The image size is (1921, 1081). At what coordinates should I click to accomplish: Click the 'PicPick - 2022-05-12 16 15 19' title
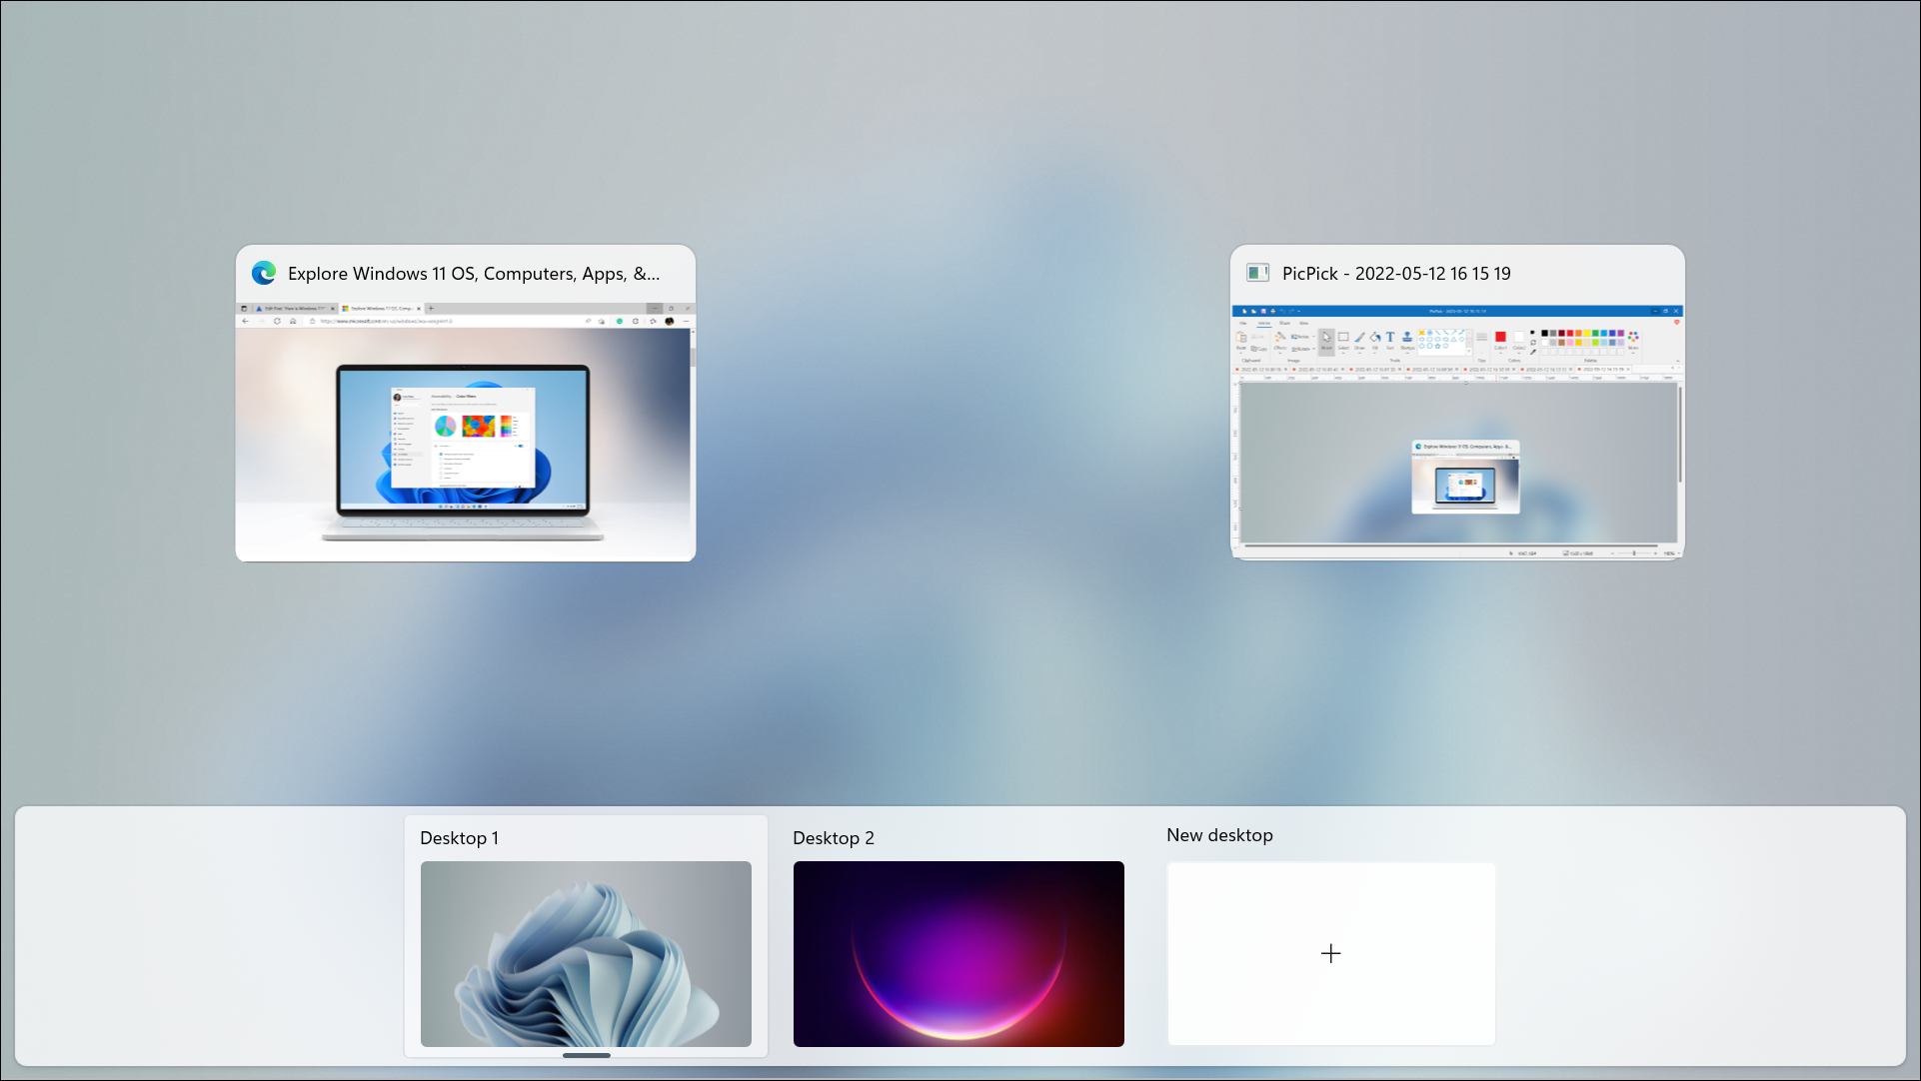[1395, 274]
